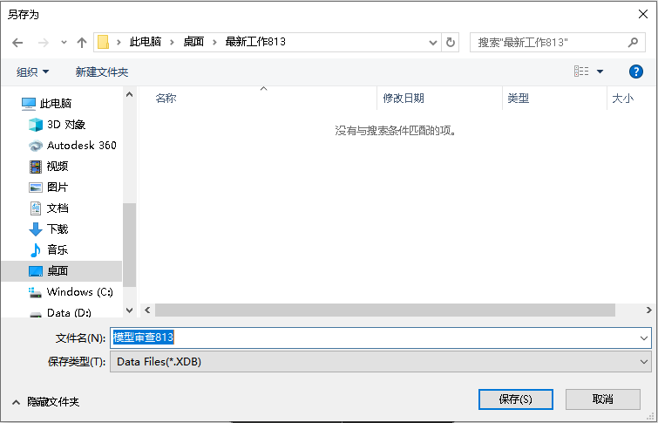Change view with the view layout icon
The width and height of the screenshot is (658, 423).
coord(581,72)
